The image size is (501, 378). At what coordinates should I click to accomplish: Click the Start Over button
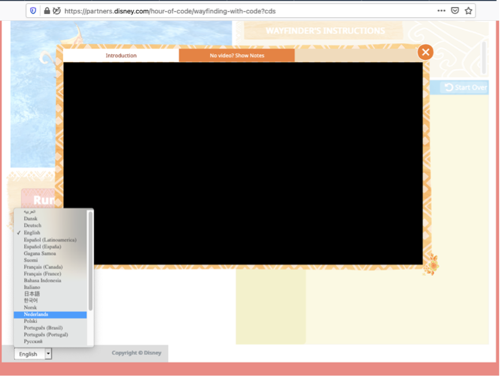(465, 88)
